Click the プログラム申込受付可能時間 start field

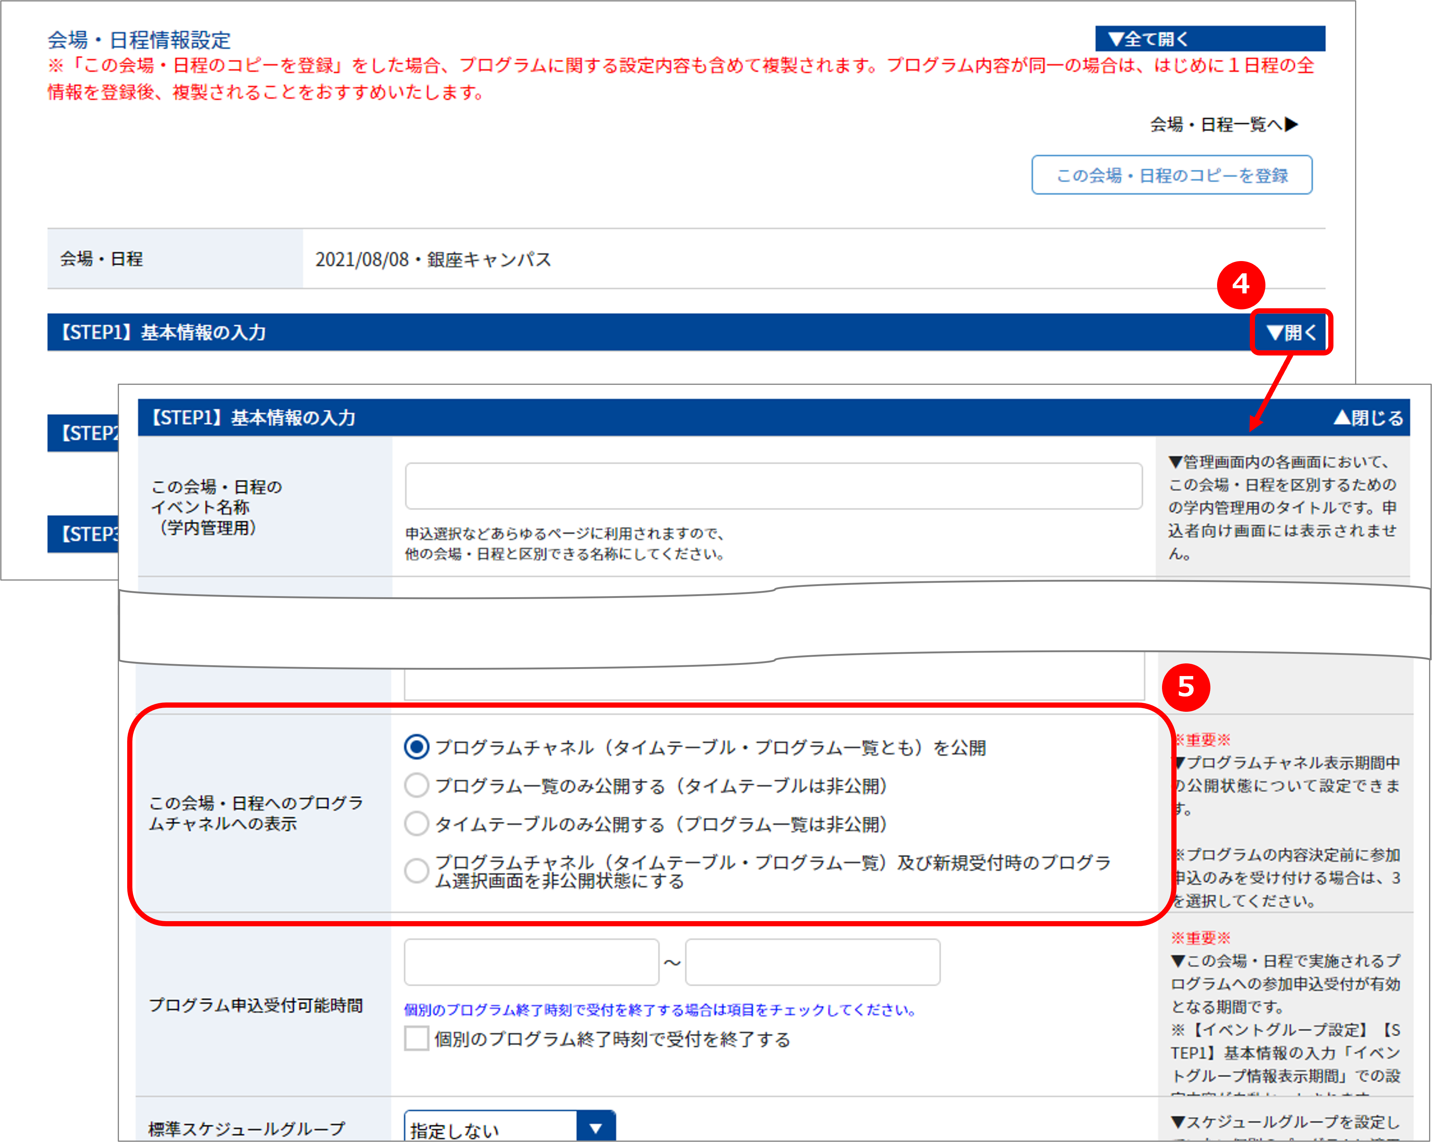531,962
